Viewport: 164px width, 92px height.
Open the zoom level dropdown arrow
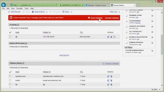[159, 89]
